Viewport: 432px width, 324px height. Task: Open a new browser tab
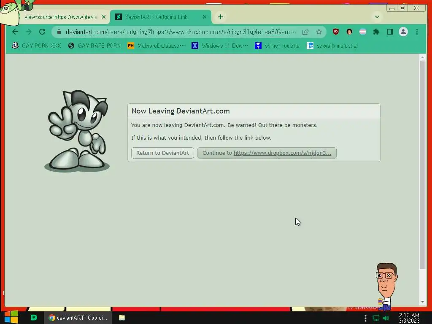[220, 17]
